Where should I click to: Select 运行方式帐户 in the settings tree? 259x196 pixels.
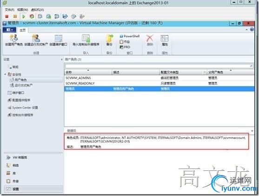(x=21, y=85)
